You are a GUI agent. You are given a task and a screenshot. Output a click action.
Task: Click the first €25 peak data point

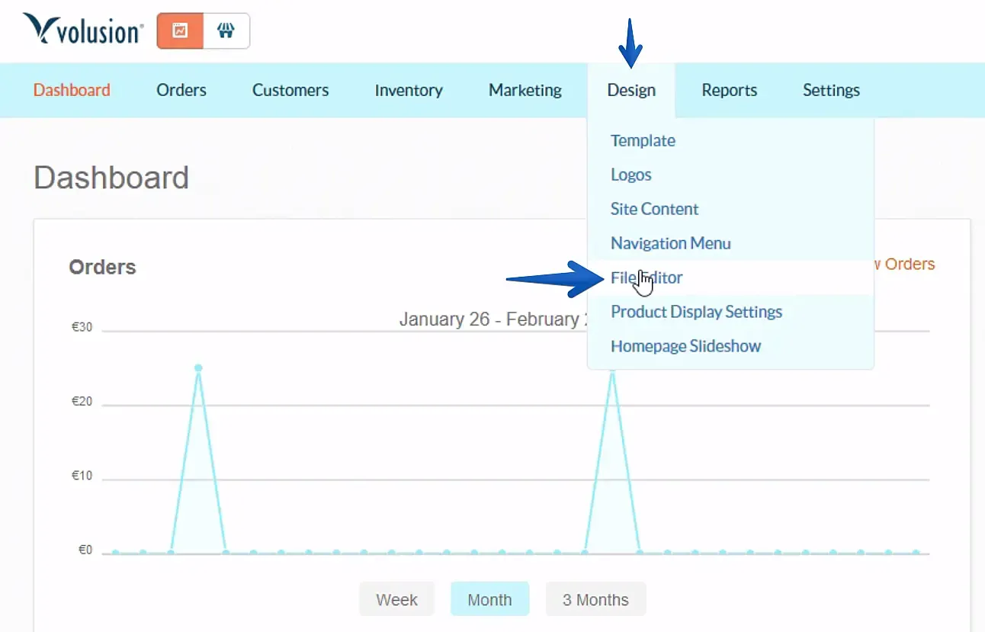click(198, 368)
